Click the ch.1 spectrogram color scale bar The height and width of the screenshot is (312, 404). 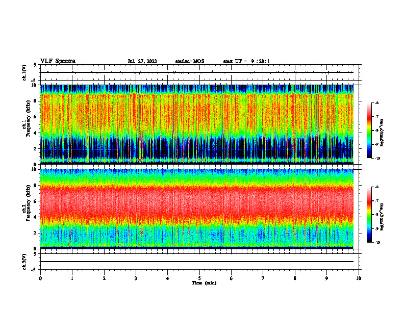(369, 131)
